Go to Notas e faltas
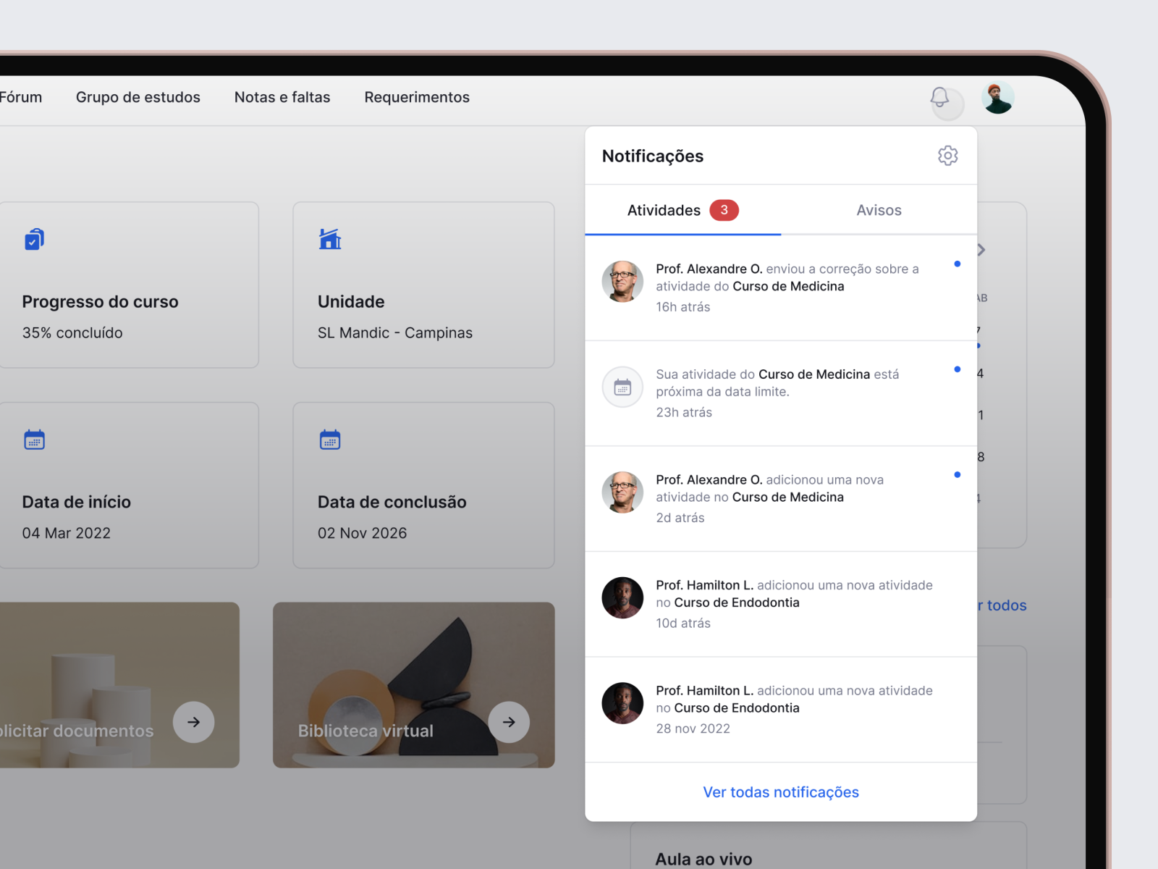The height and width of the screenshot is (869, 1158). tap(282, 97)
